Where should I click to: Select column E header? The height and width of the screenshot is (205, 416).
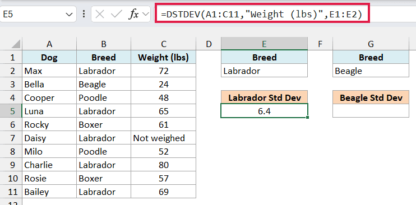tap(264, 44)
